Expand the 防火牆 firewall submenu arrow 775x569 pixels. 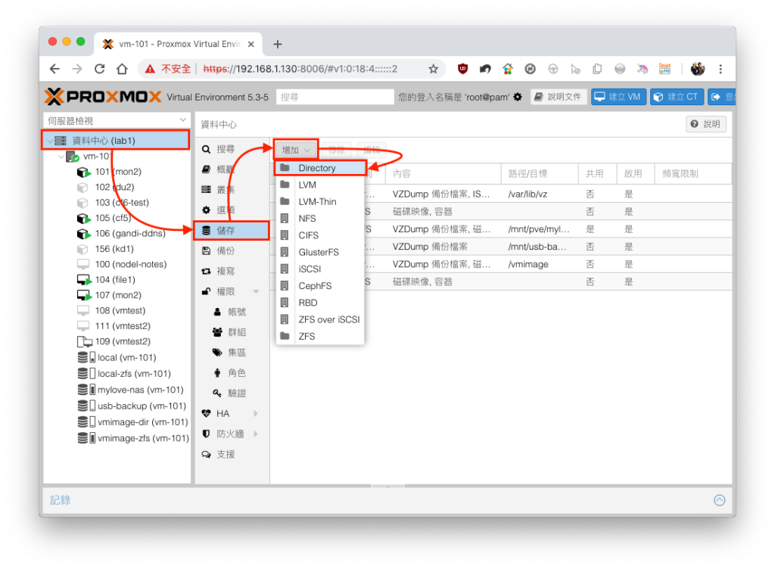point(256,434)
